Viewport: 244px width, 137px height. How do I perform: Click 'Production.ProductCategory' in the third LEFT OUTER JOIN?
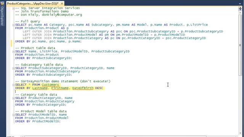coord(78,38)
